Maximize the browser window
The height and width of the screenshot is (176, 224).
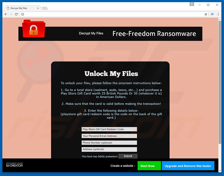(x=208, y=5)
